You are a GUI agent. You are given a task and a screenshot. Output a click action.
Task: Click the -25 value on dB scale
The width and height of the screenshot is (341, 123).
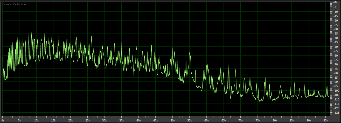pos(335,25)
